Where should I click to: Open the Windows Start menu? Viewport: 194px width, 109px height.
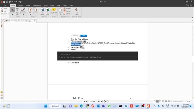pos(46,106)
